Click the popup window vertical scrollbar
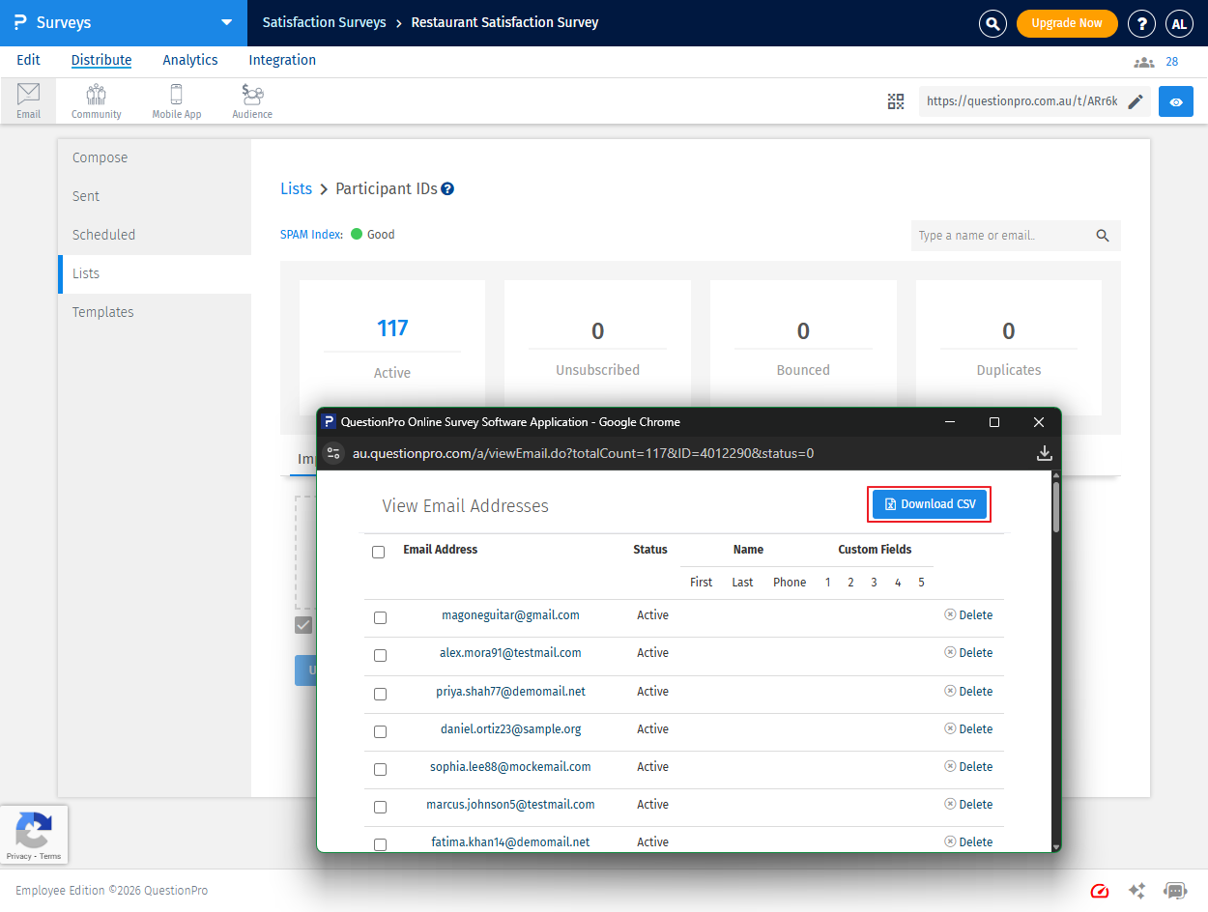The width and height of the screenshot is (1208, 912). click(1056, 506)
